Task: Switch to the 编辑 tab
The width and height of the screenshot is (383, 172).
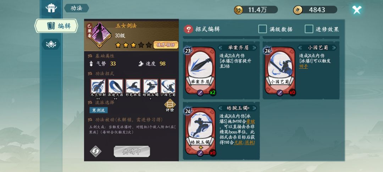Action: tap(56, 26)
